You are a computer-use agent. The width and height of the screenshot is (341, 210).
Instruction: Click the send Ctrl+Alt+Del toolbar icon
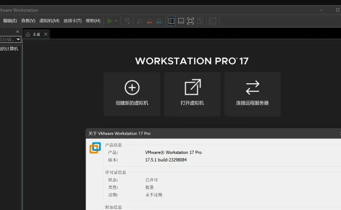pyautogui.click(x=127, y=21)
